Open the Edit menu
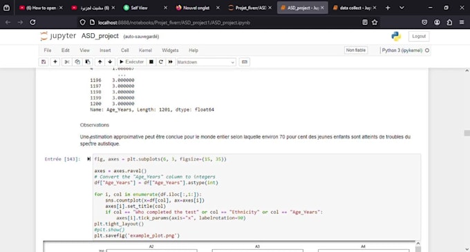This screenshot has width=470, height=252. click(66, 51)
